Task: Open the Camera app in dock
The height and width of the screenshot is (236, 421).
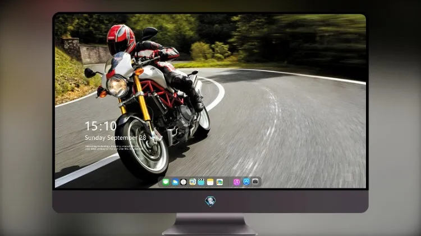Action: coord(255,182)
